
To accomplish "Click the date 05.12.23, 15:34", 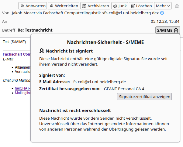I will coord(165,22).
